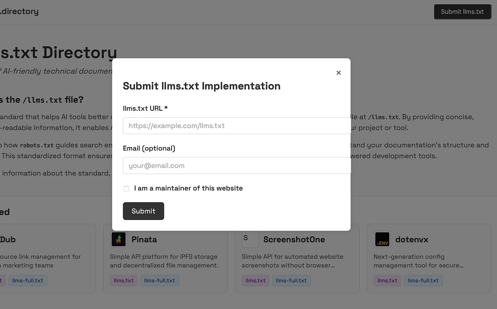Screen dimensions: 497x309
Task: Close the Submit llms.txt Implementation dialog
Action: point(338,73)
